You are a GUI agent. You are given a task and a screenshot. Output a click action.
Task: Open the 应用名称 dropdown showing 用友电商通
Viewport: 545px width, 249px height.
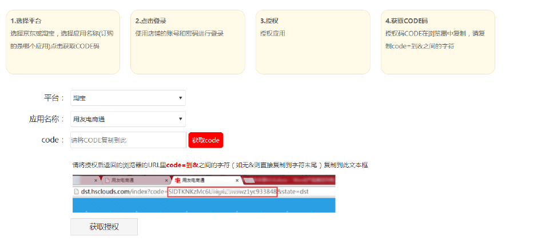point(128,119)
